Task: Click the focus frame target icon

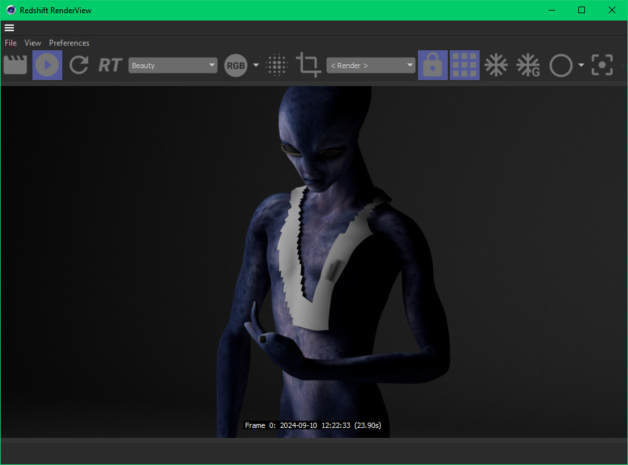Action: tap(602, 65)
